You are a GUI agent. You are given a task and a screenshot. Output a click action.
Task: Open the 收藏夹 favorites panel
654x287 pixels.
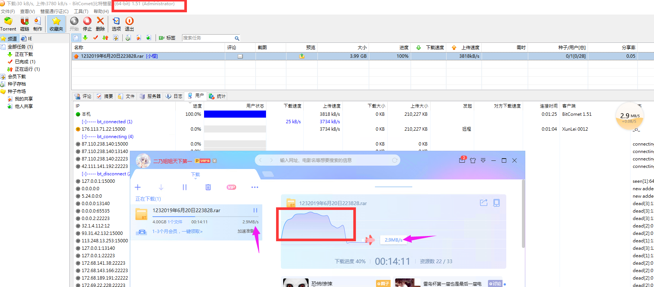click(56, 24)
